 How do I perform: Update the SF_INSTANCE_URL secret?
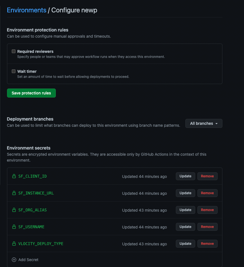coord(185,193)
